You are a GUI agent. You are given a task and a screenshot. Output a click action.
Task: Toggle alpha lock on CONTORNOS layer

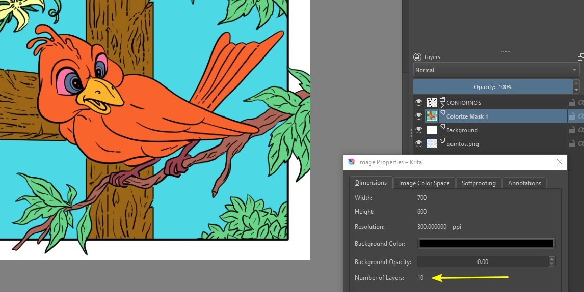coord(581,103)
